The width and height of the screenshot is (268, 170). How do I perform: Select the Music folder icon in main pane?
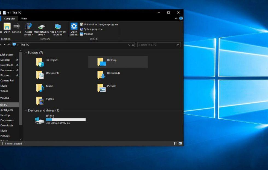pos(40,88)
